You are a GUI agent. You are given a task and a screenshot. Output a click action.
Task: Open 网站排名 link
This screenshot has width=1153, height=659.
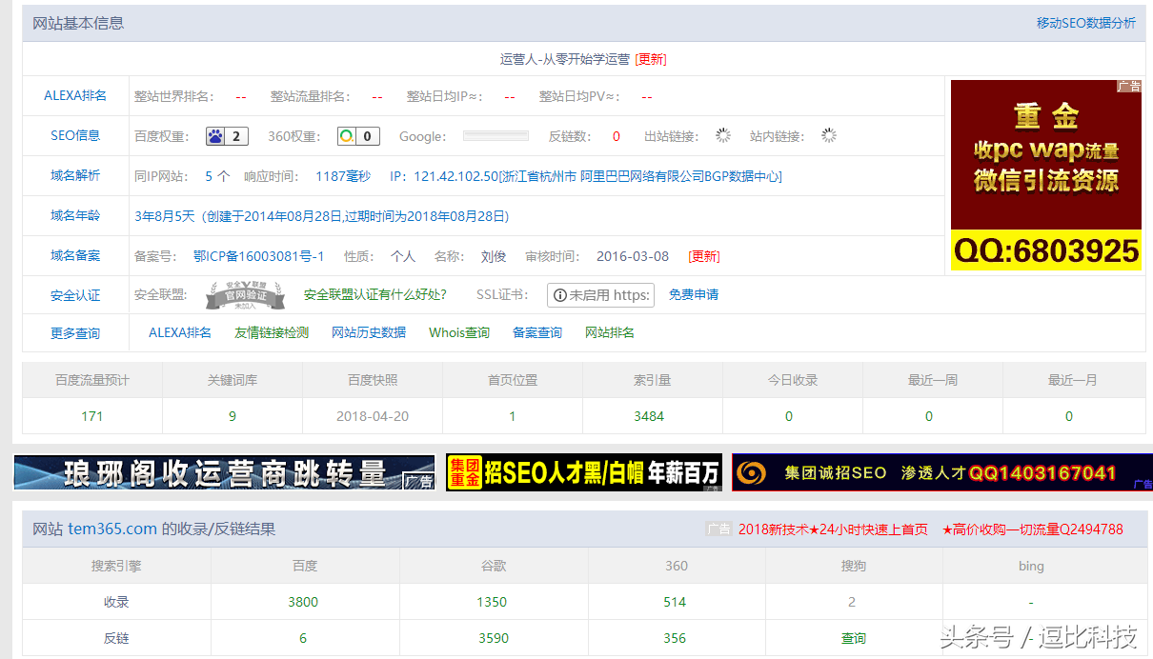(610, 332)
